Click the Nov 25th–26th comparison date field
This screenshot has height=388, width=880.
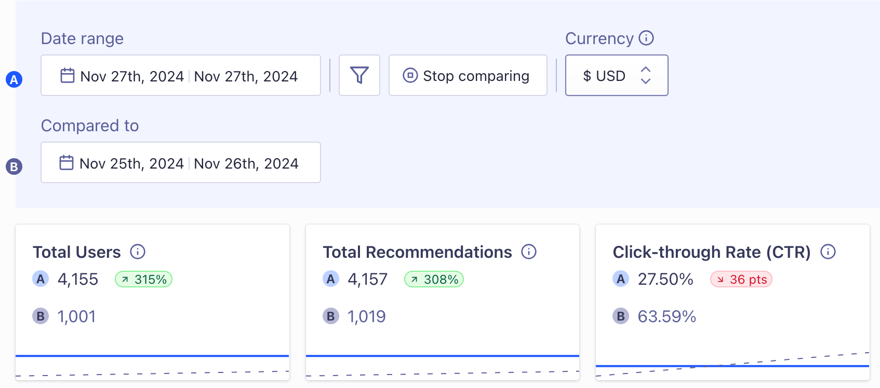(x=180, y=162)
